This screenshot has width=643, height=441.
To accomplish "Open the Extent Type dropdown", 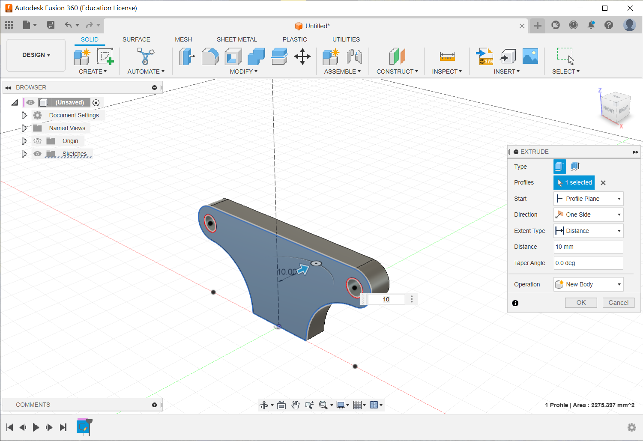I will click(588, 231).
